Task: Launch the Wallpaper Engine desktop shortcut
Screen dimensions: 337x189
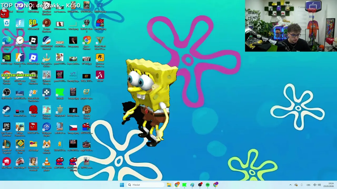Action: coord(47,130)
